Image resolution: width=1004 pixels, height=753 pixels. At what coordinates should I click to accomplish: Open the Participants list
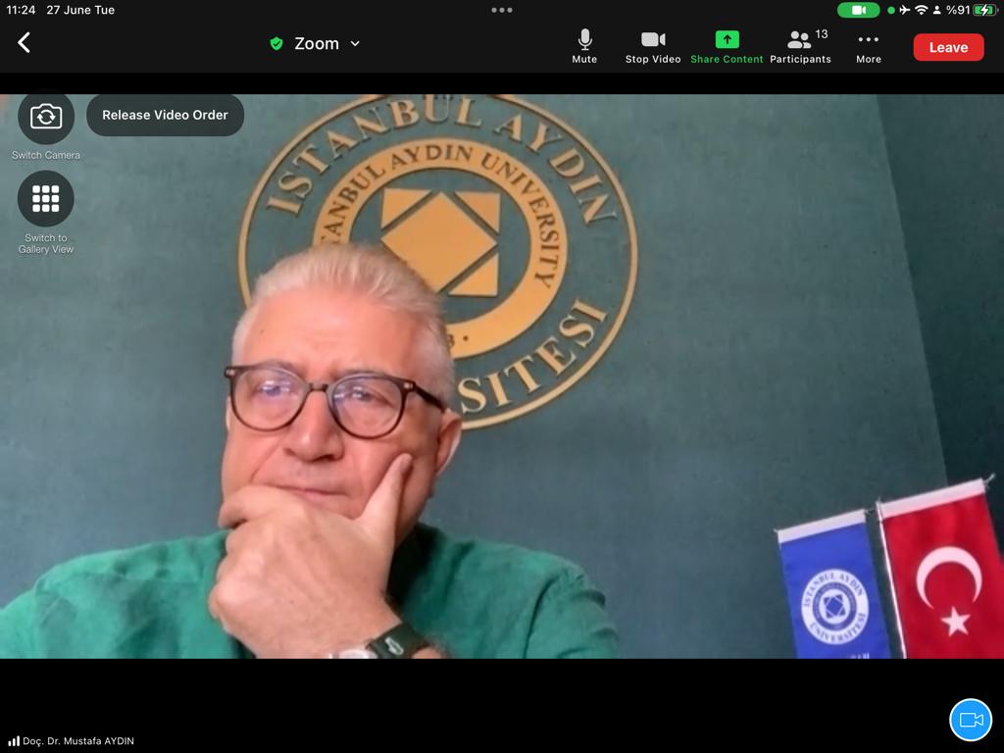[x=800, y=47]
